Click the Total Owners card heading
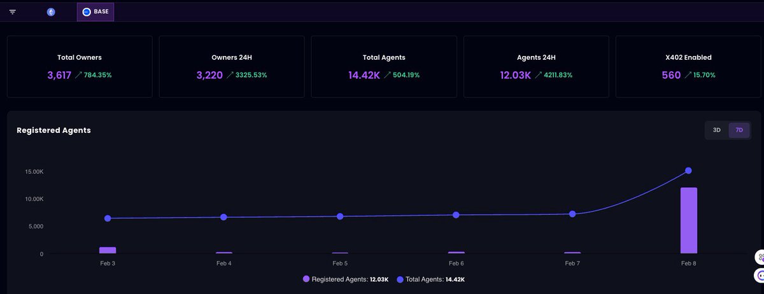Screen dimensions: 764x294 [80, 57]
